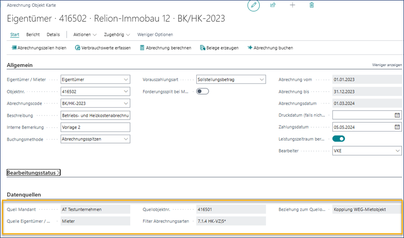Click Datenquellen section heading

tap(24, 195)
